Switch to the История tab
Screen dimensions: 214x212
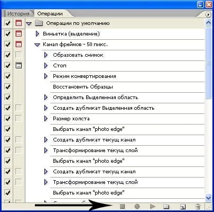18,14
